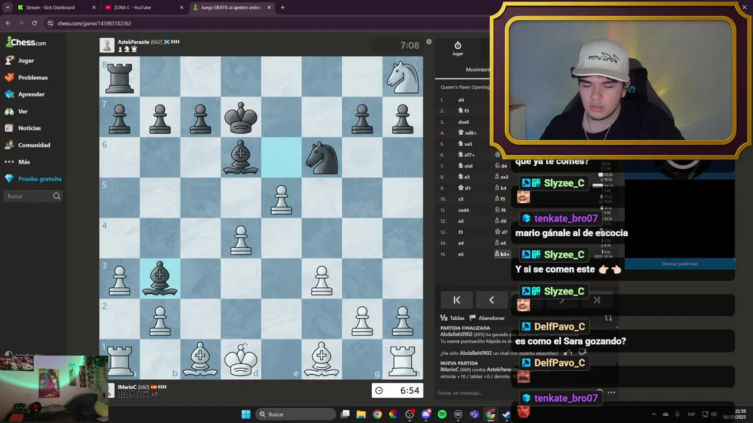Viewport: 753px width, 423px height.
Task: Select move 1 d4 in move list
Action: point(461,100)
